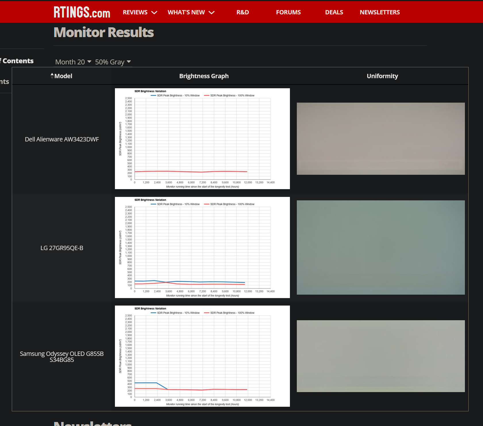
Task: Expand the REVIEWS chevron arrow
Action: click(154, 13)
